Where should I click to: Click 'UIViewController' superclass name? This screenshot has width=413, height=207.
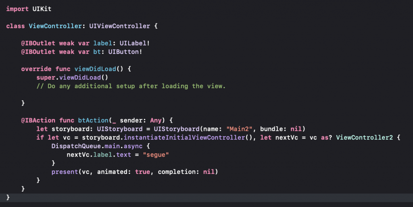119,26
